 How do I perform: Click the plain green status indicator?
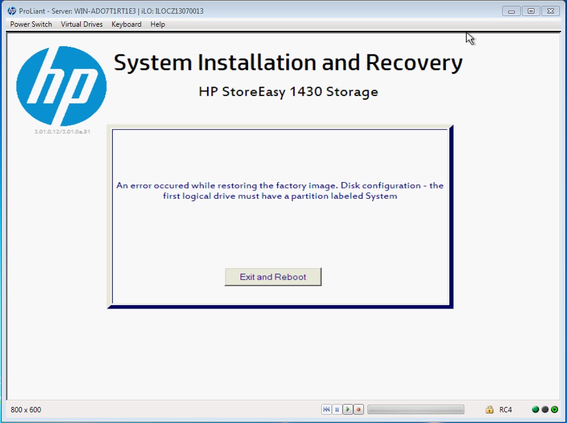(536, 409)
